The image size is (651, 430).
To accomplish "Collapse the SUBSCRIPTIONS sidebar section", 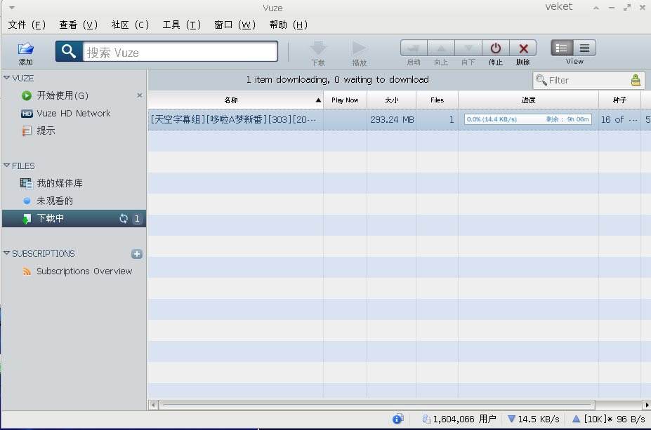I will 6,253.
